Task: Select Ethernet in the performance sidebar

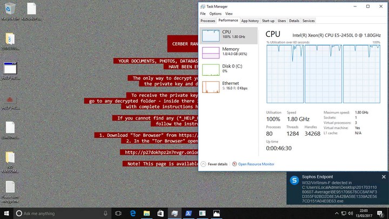Action: pos(229,87)
